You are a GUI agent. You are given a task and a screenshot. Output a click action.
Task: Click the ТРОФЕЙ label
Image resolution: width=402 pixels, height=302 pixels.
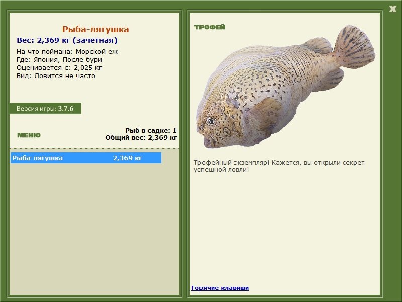(x=210, y=27)
